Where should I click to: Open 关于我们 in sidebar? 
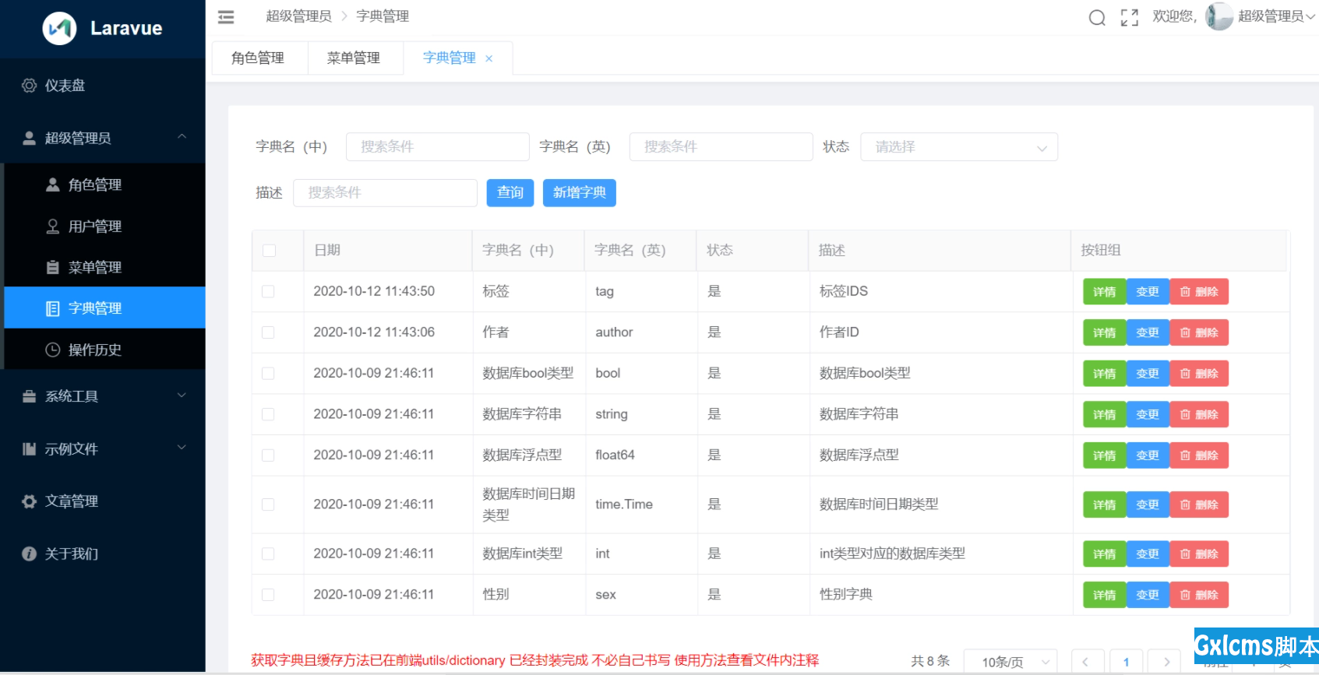103,554
